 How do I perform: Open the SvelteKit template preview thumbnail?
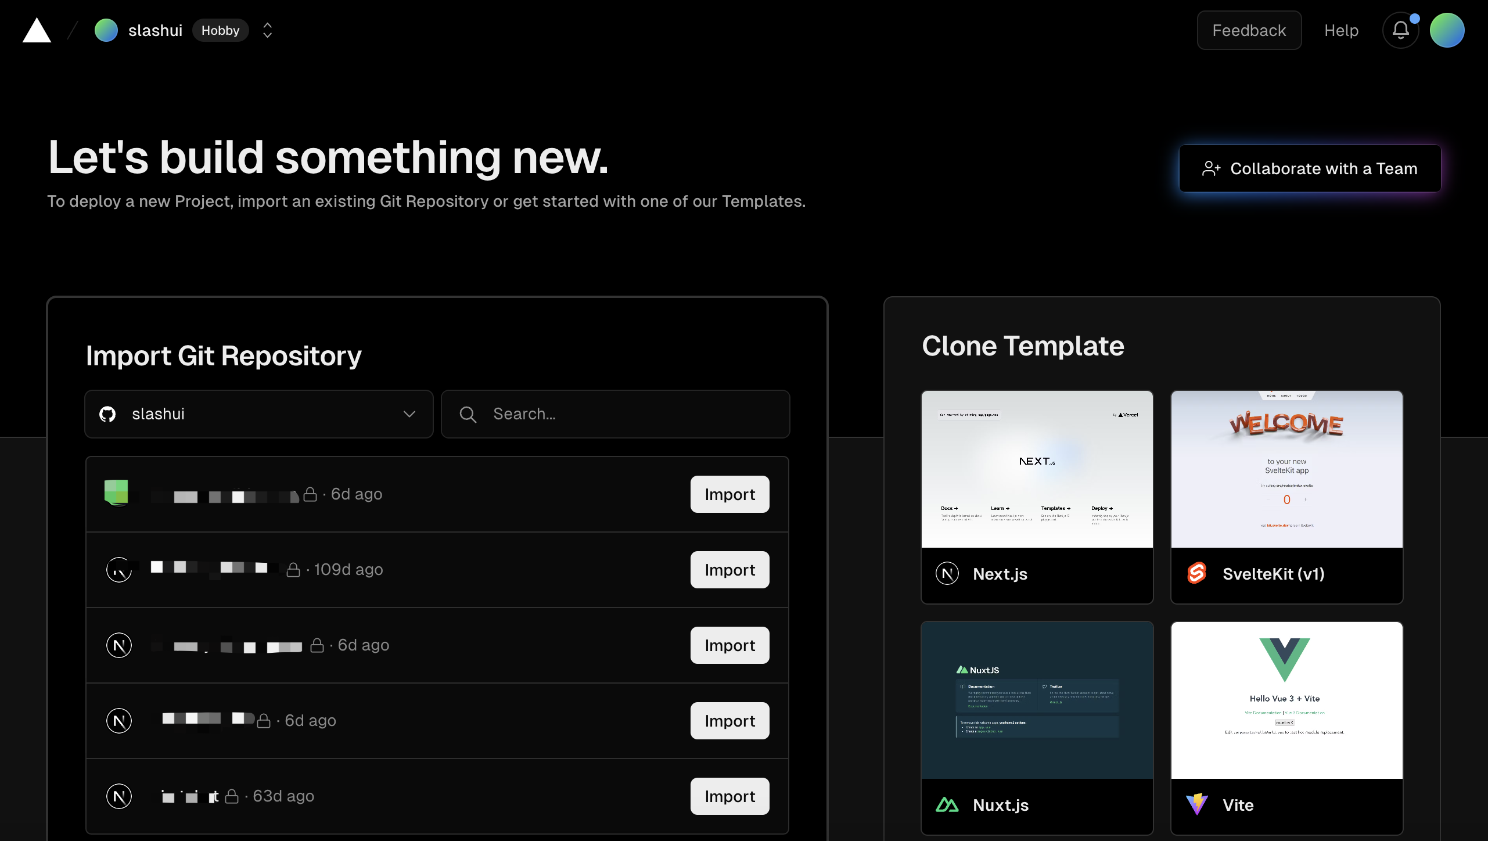point(1286,469)
